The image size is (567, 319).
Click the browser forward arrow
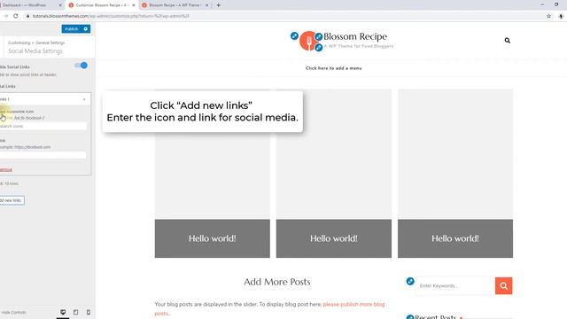5,16
